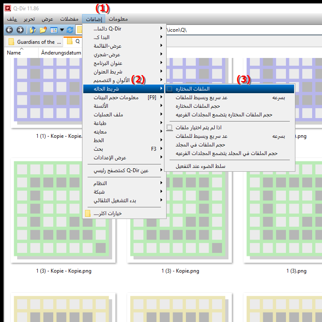Image resolution: width=322 pixels, height=322 pixels.
Task: Click the address bar path field
Action: [244, 30]
